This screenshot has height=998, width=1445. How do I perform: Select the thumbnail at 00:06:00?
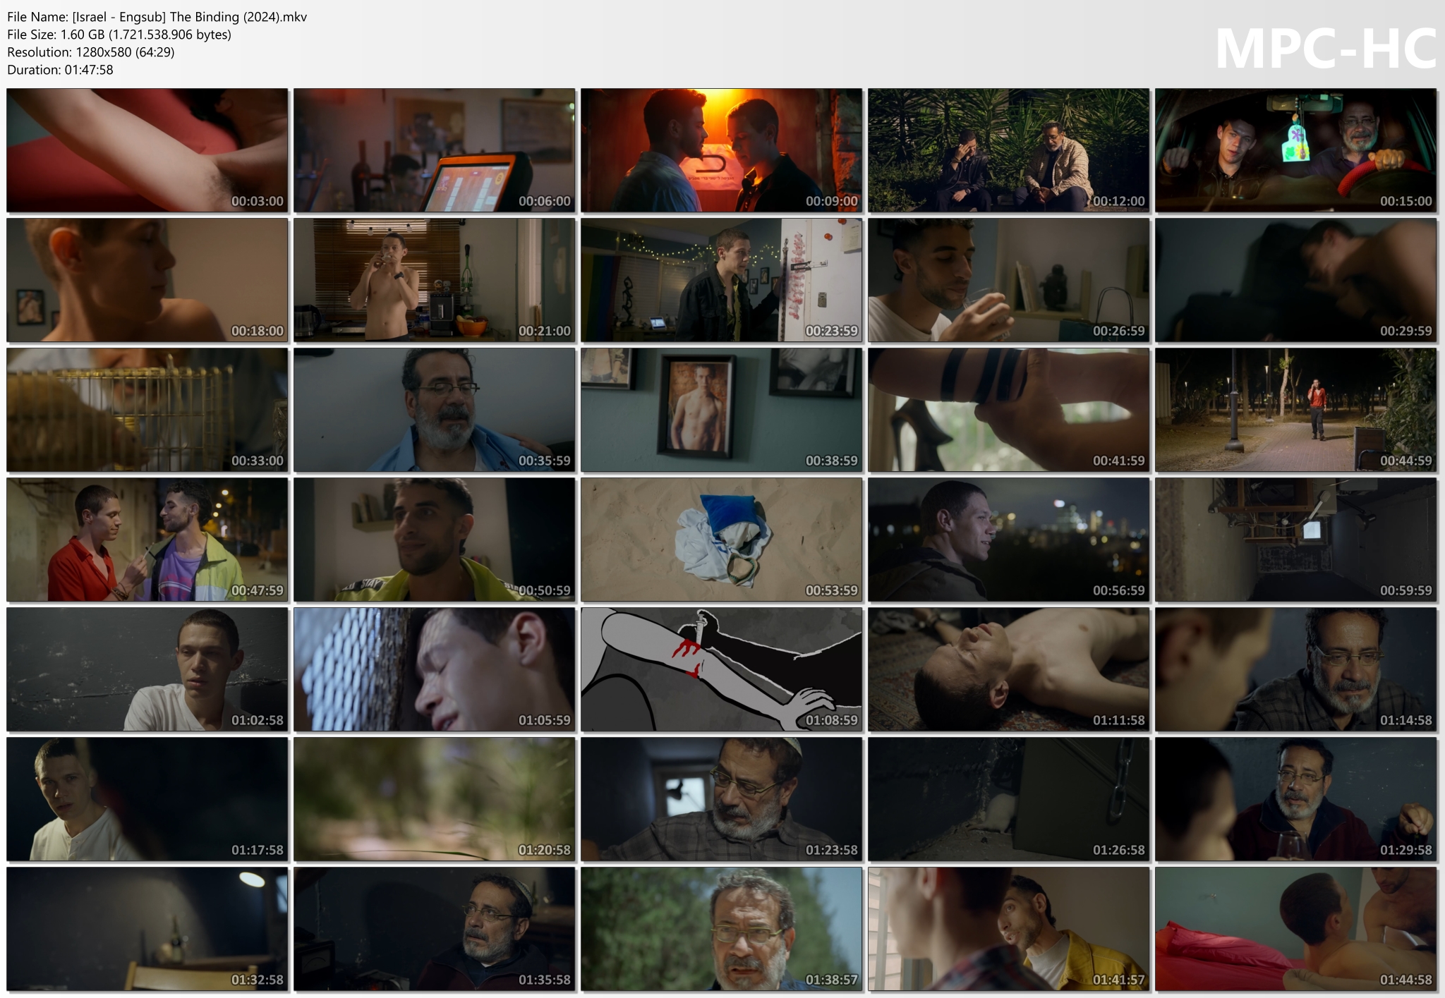pos(435,150)
